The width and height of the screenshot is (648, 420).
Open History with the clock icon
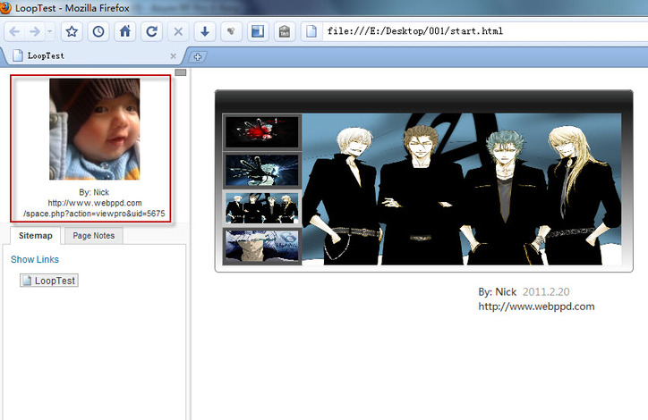[x=98, y=31]
